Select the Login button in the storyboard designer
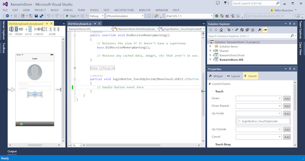This screenshot has width=305, height=161. pyautogui.click(x=35, y=94)
